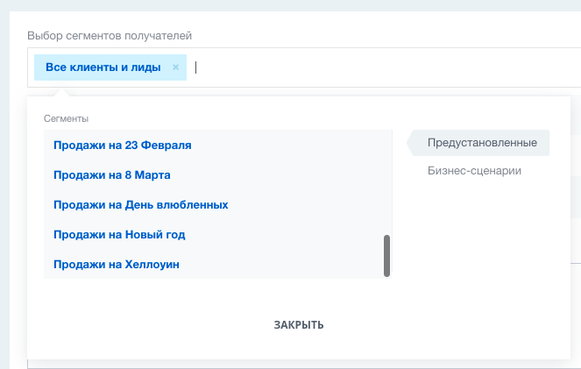Remove the 'Все клиенты и лиды' tag

(175, 67)
